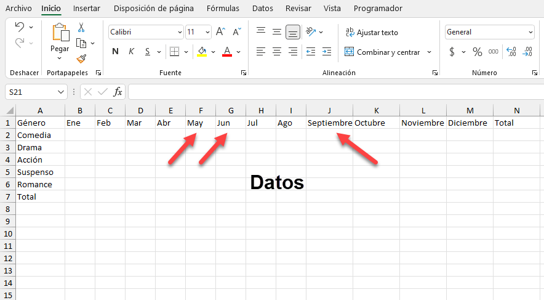Align text to middle of cell
The width and height of the screenshot is (544, 300).
pyautogui.click(x=277, y=32)
